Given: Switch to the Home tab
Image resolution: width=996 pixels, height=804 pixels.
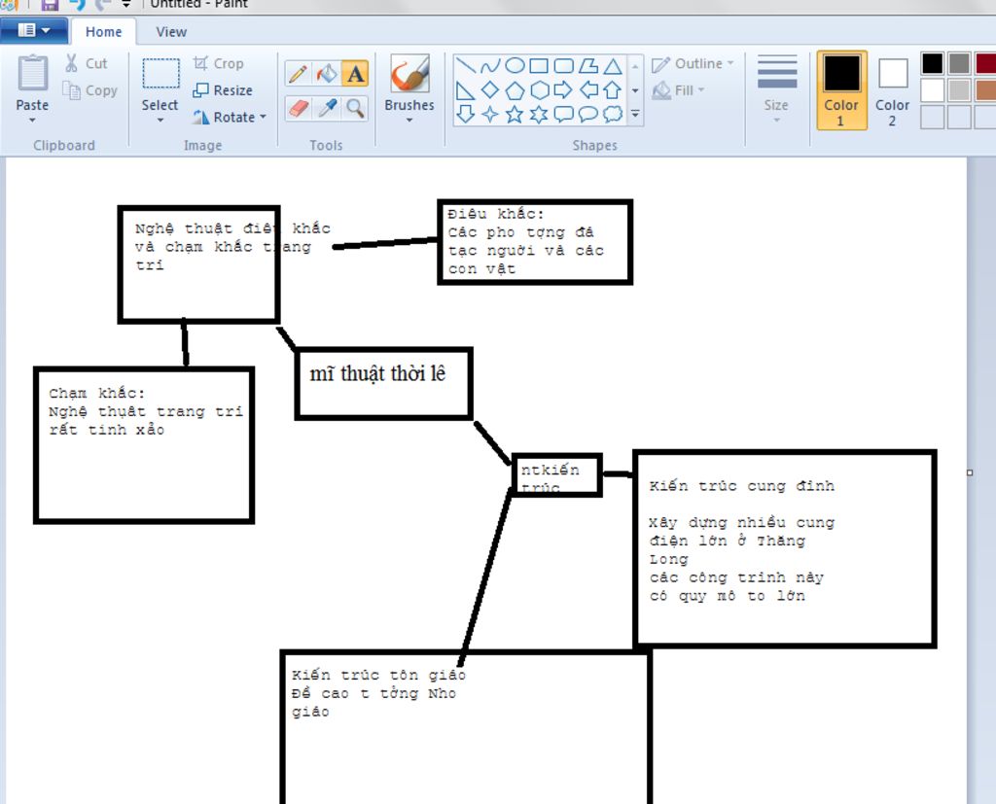Looking at the screenshot, I should point(103,32).
